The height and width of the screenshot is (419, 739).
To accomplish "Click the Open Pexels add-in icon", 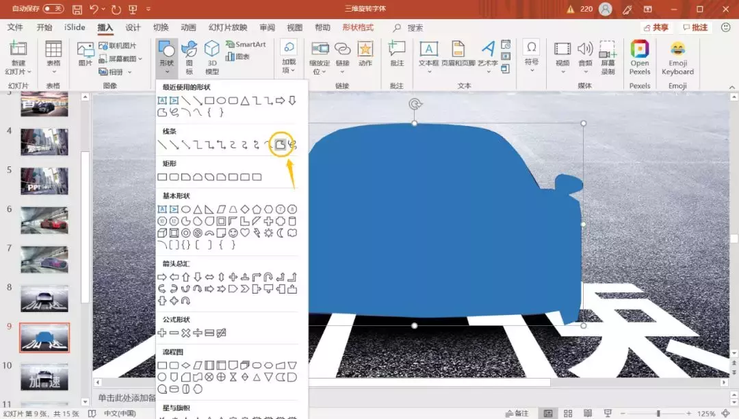I will (640, 58).
